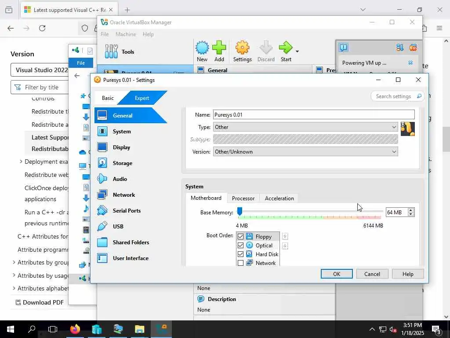Uncheck Optical in Boot Order
450x338 pixels.
[240, 246]
